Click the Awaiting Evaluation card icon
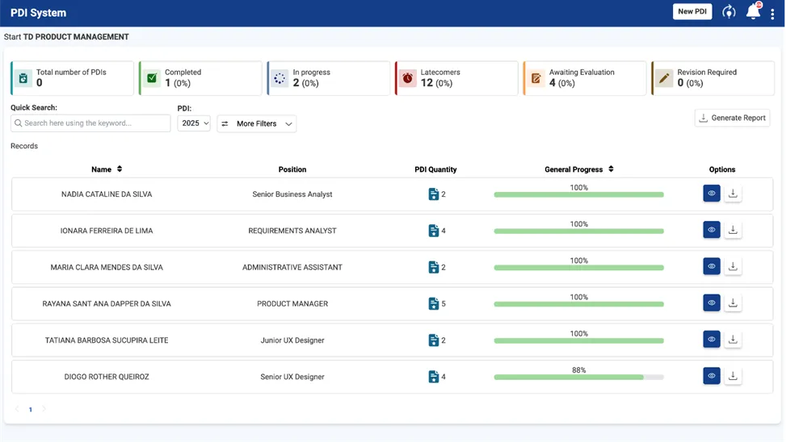This screenshot has height=442, width=799. click(x=536, y=77)
